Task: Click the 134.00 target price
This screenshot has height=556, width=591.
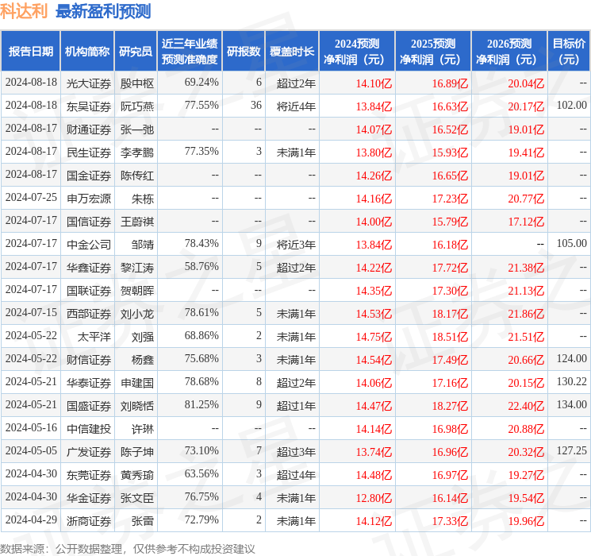Action: point(572,404)
